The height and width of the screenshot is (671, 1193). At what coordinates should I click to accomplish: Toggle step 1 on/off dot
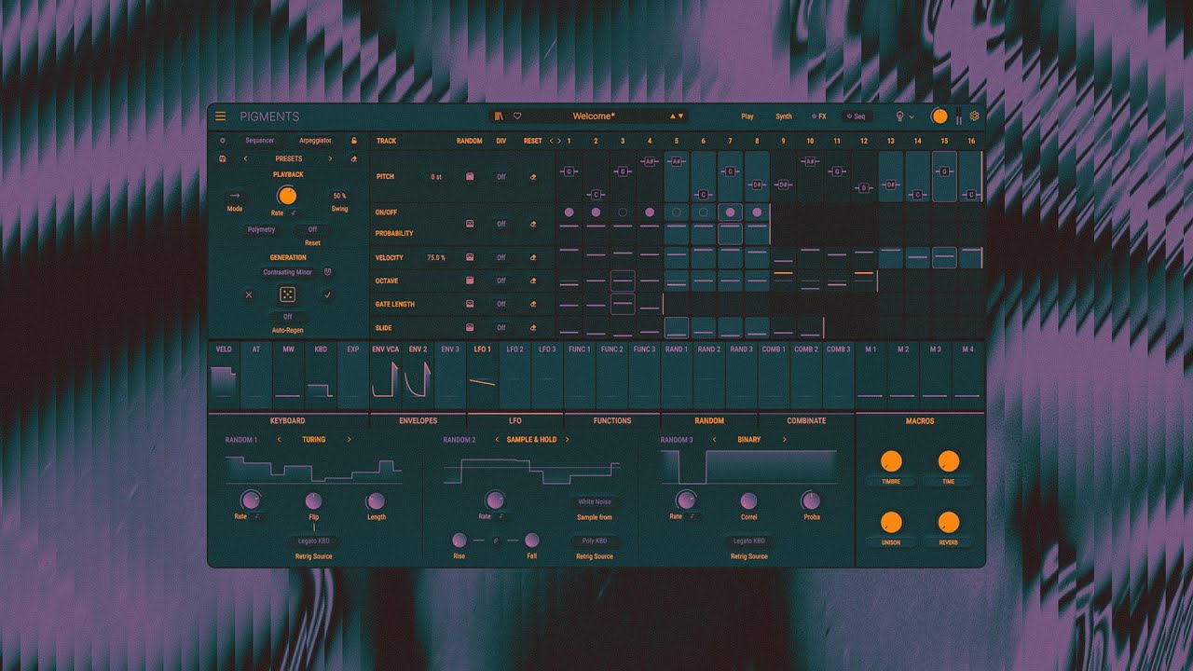pyautogui.click(x=569, y=212)
